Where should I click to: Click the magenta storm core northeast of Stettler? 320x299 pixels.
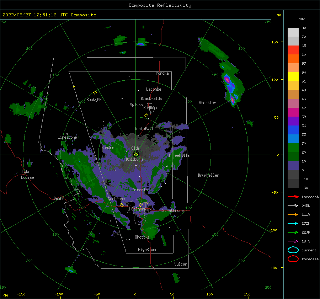pyautogui.click(x=227, y=79)
